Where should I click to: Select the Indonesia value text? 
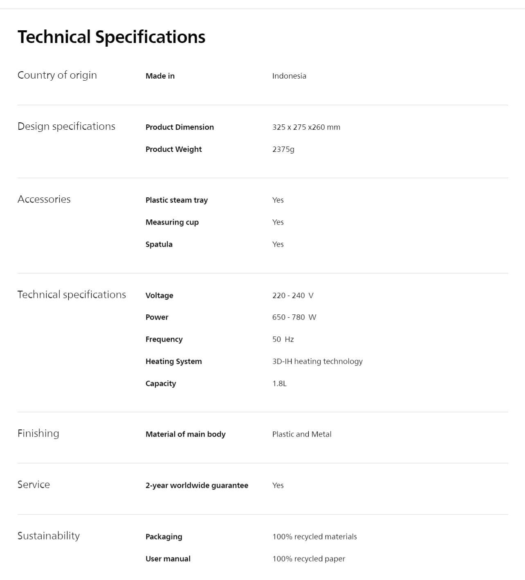[289, 76]
